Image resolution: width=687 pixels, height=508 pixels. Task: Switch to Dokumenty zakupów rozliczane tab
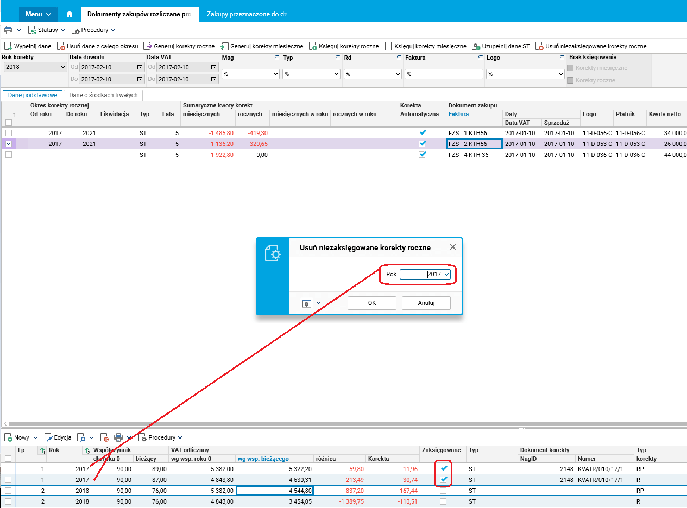140,14
